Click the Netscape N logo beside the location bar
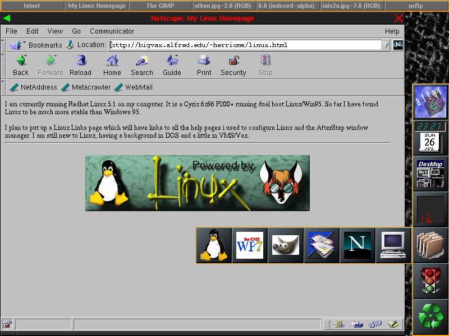Image resolution: width=449 pixels, height=336 pixels. (x=398, y=45)
